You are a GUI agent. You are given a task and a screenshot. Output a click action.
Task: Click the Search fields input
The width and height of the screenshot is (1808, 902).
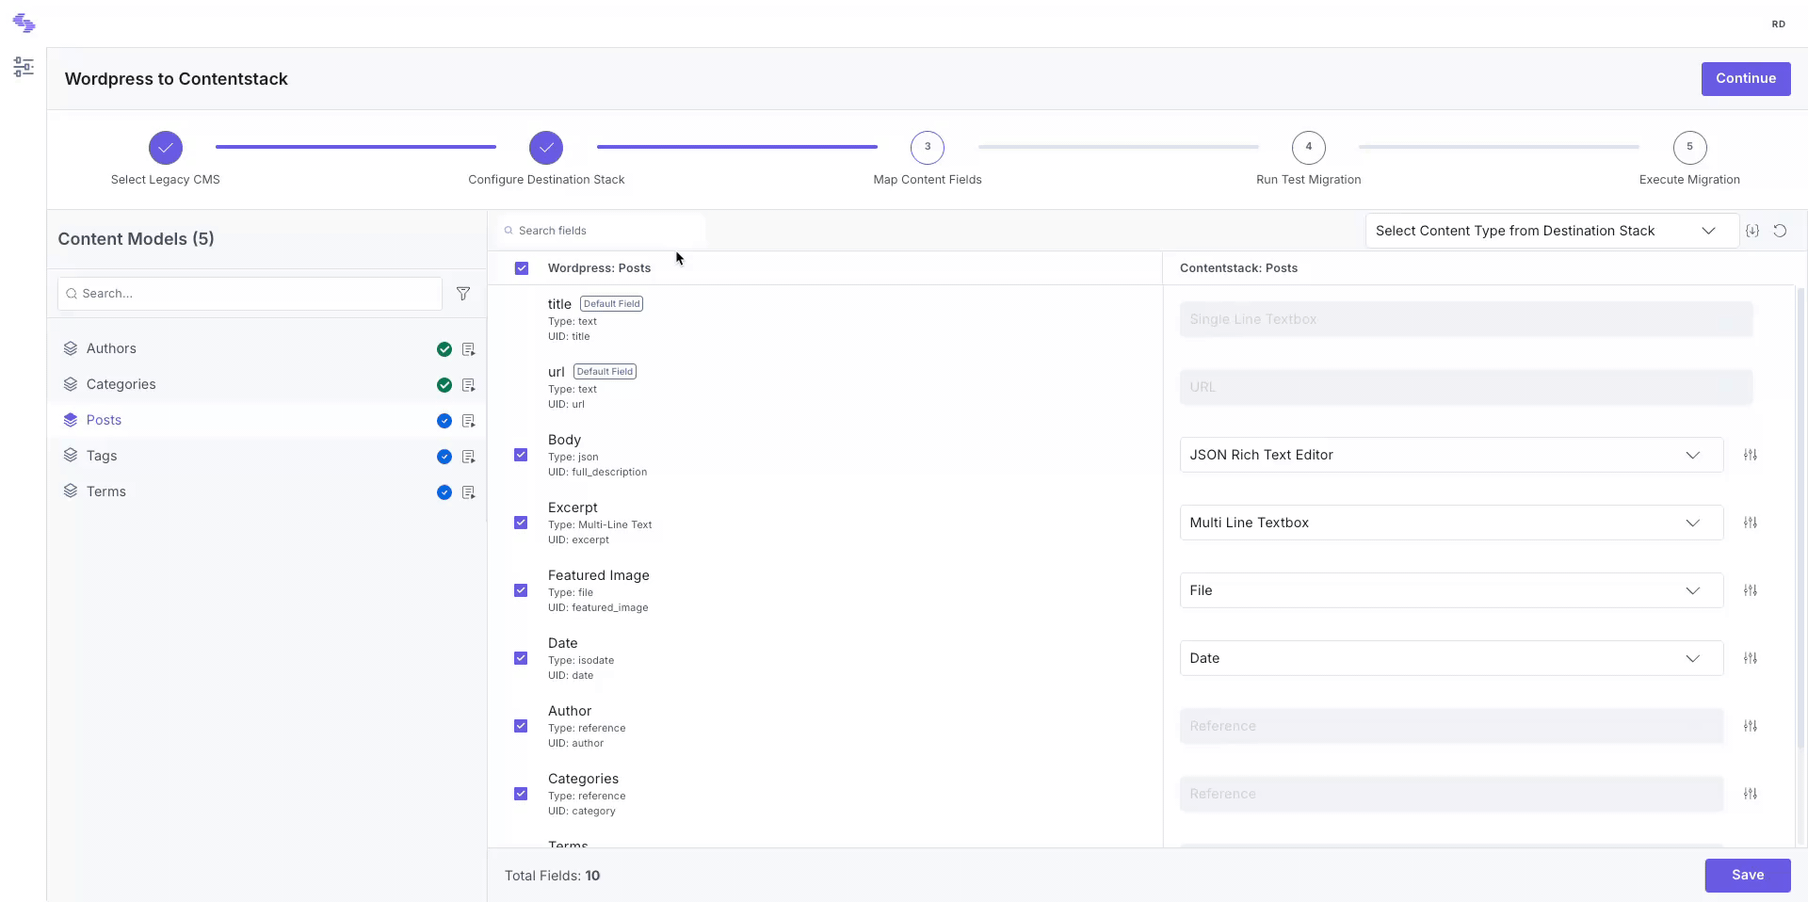point(602,231)
